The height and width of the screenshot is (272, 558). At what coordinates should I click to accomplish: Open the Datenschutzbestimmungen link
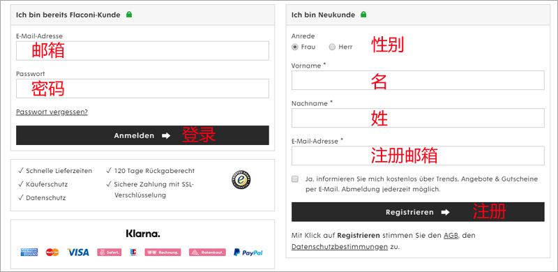tap(340, 247)
